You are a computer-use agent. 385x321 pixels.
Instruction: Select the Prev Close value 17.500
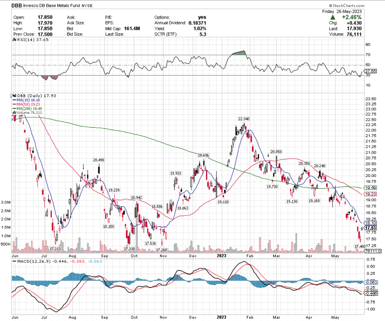point(45,34)
